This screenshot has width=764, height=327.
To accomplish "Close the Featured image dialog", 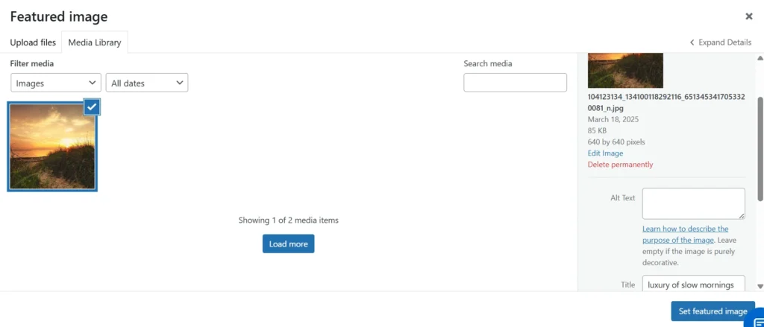I will pos(749,16).
